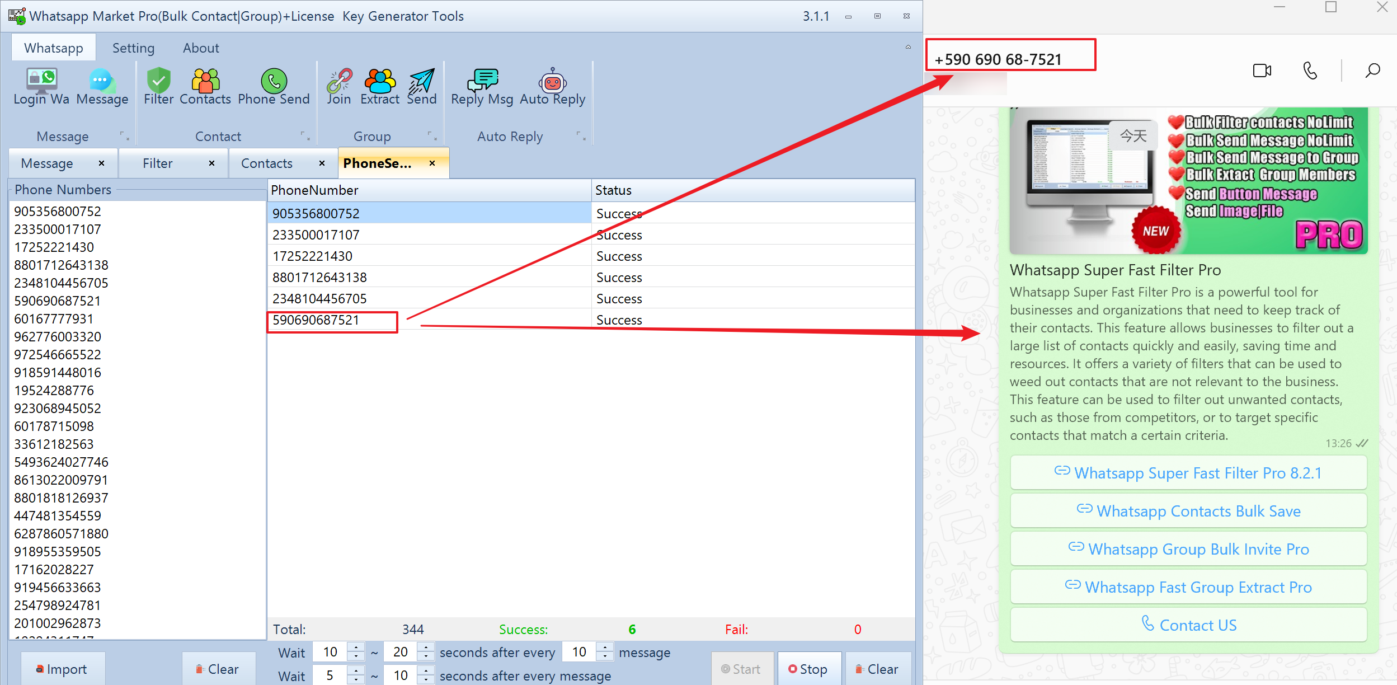Click the Import button
1397x685 pixels.
[63, 669]
